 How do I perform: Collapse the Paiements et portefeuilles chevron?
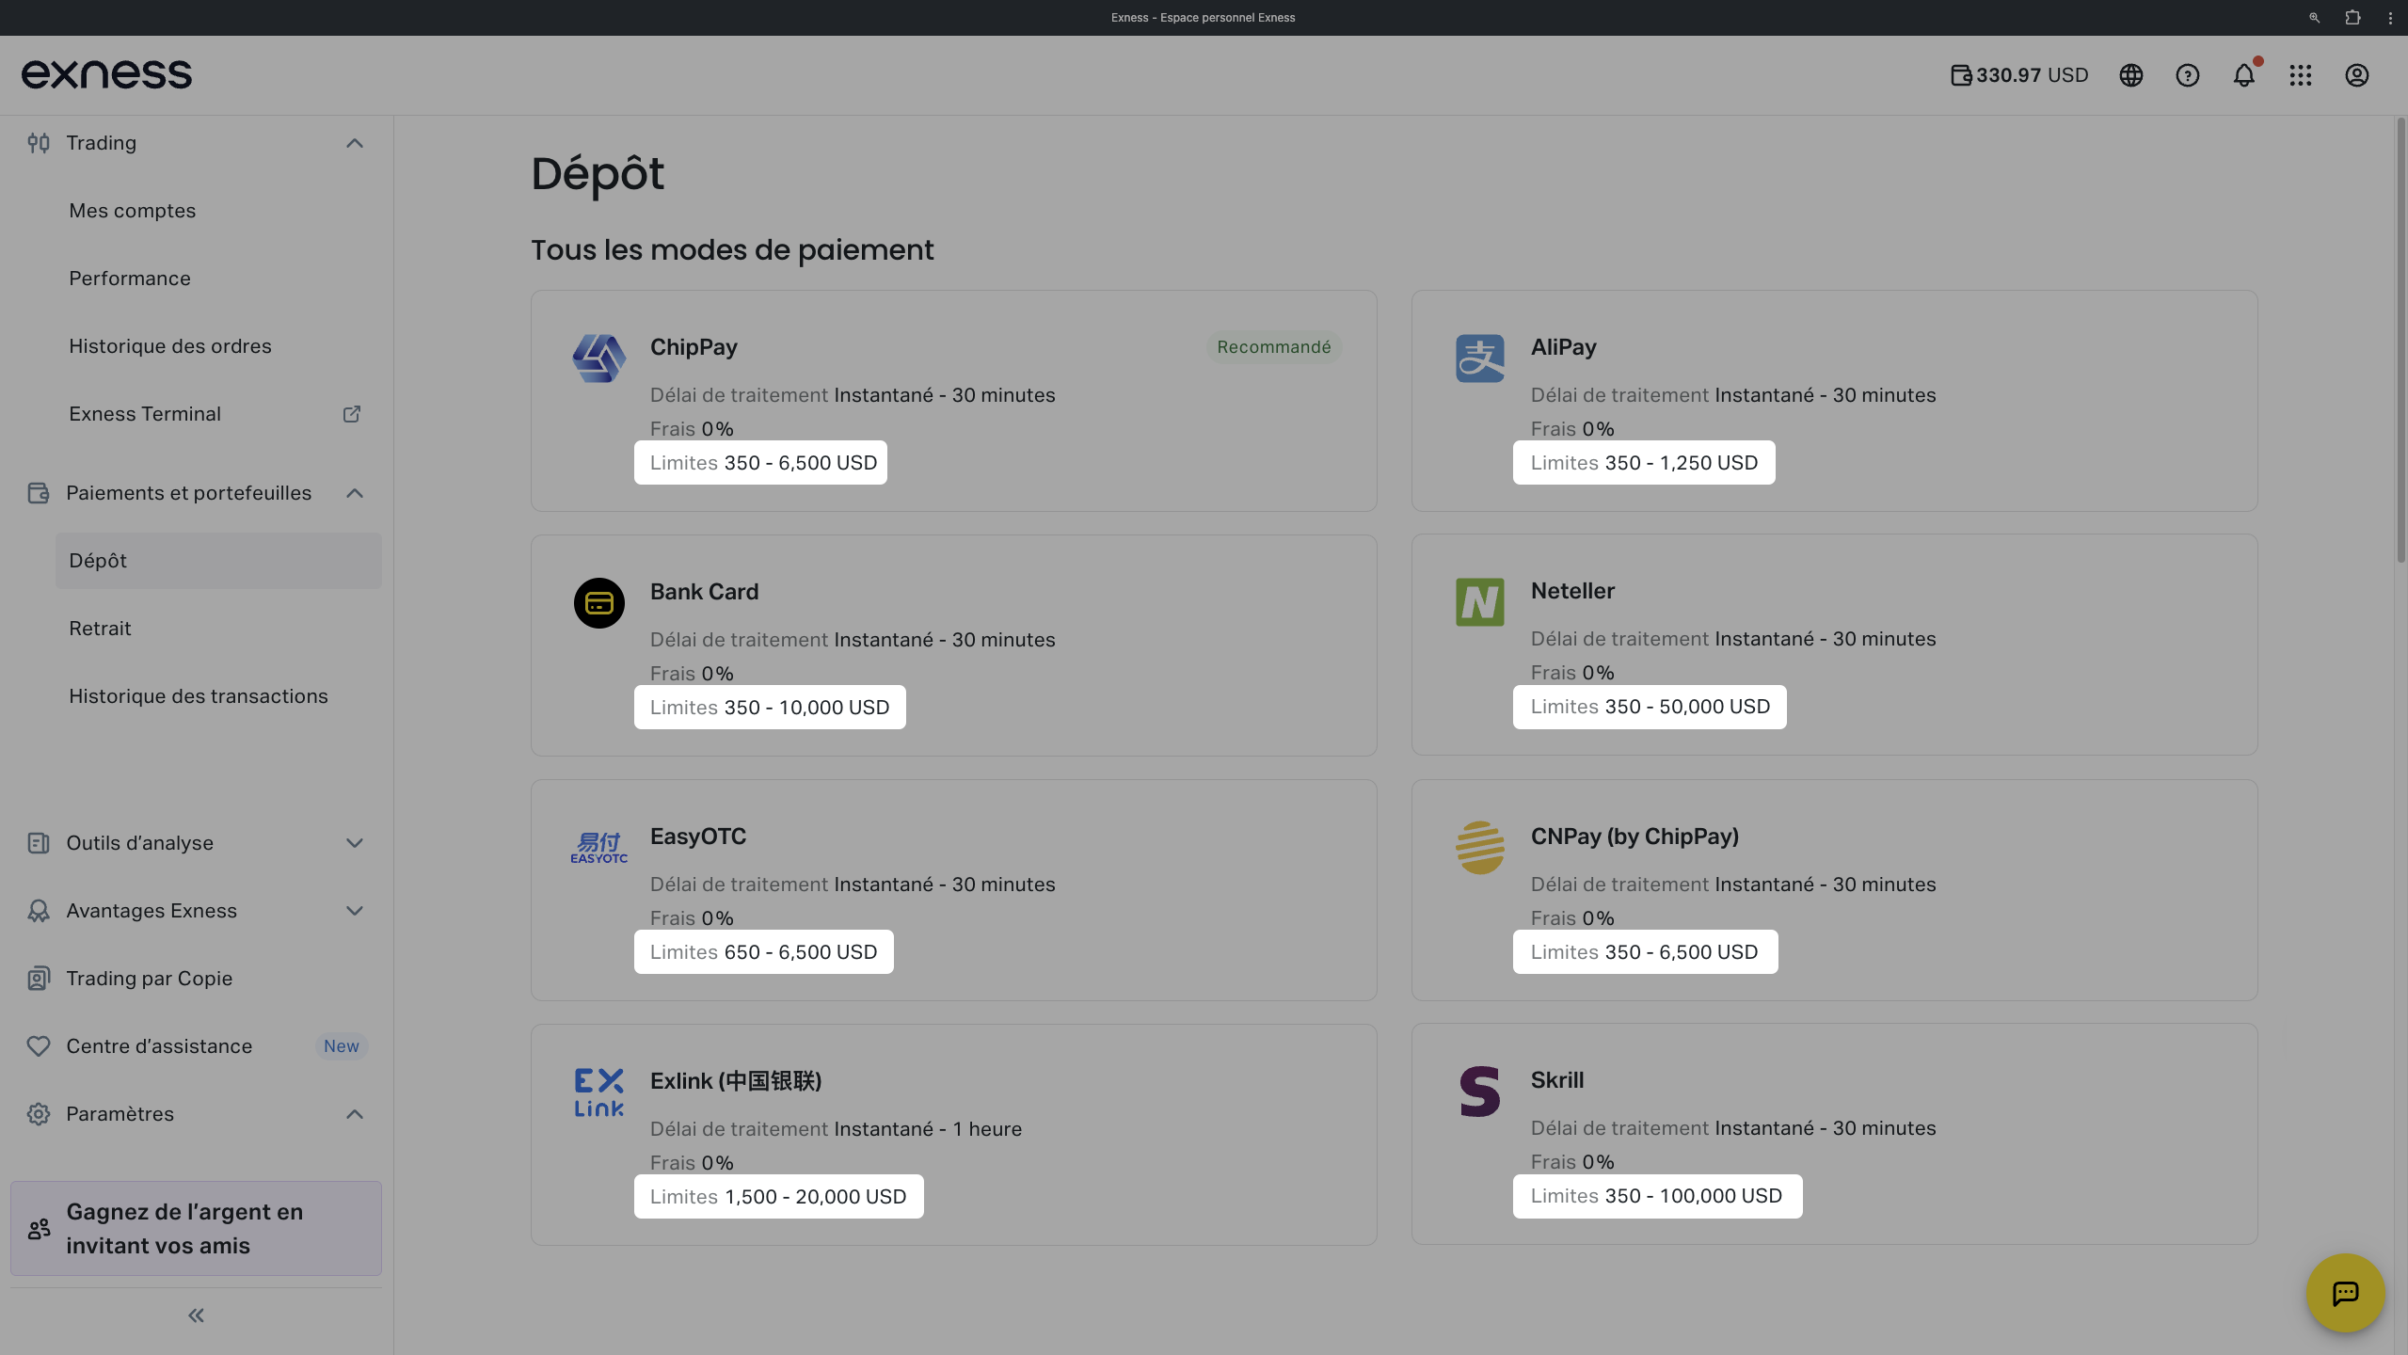355,493
